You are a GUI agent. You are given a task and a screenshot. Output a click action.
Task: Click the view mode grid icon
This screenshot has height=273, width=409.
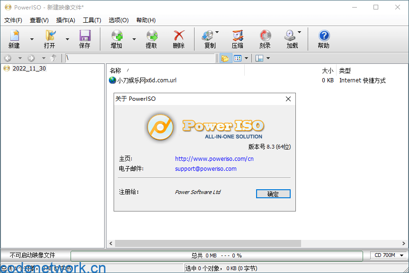click(238, 58)
